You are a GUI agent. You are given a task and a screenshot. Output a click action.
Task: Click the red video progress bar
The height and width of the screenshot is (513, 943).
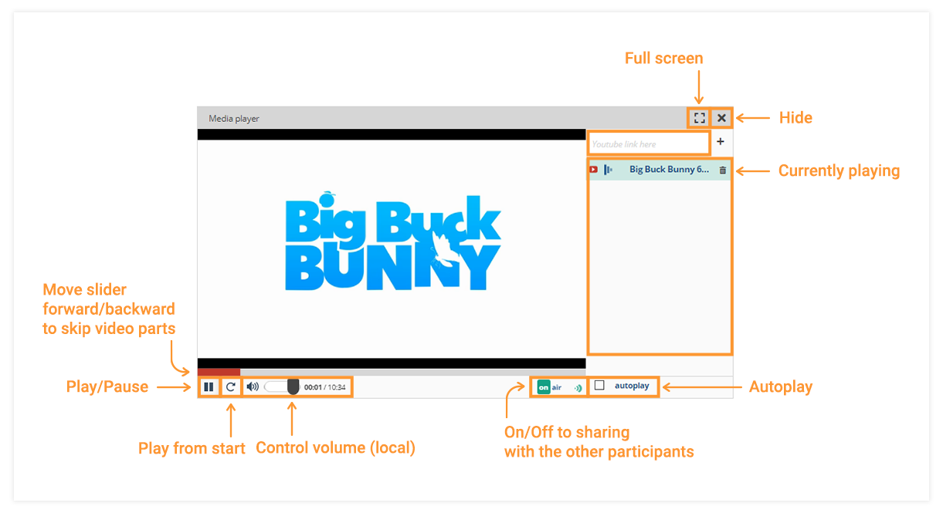219,372
